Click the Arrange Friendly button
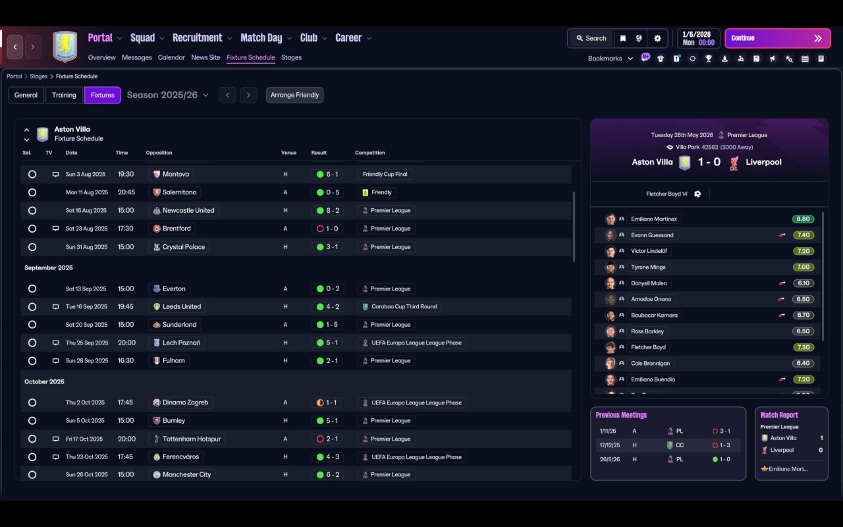Screen dimensions: 843x527 point(294,95)
